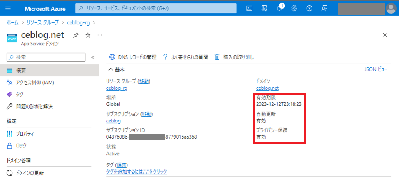The image size is (399, 186).
Task: Pin ceblog.net to dashboard
Action: pos(76,35)
